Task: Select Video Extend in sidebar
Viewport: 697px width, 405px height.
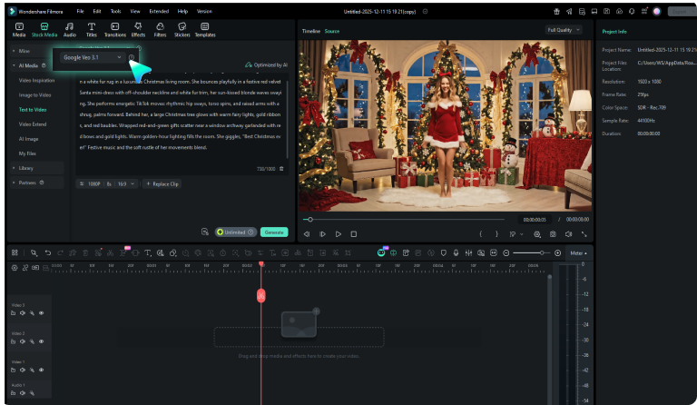Action: [33, 124]
